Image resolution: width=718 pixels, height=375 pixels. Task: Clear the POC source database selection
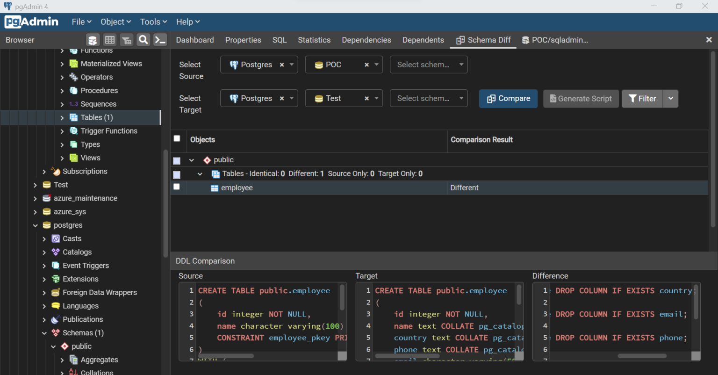pyautogui.click(x=366, y=65)
